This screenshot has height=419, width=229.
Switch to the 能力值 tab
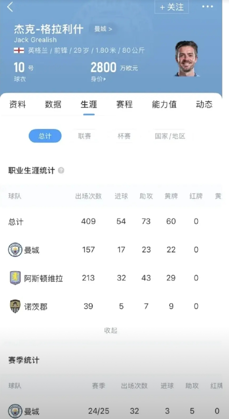tap(164, 104)
